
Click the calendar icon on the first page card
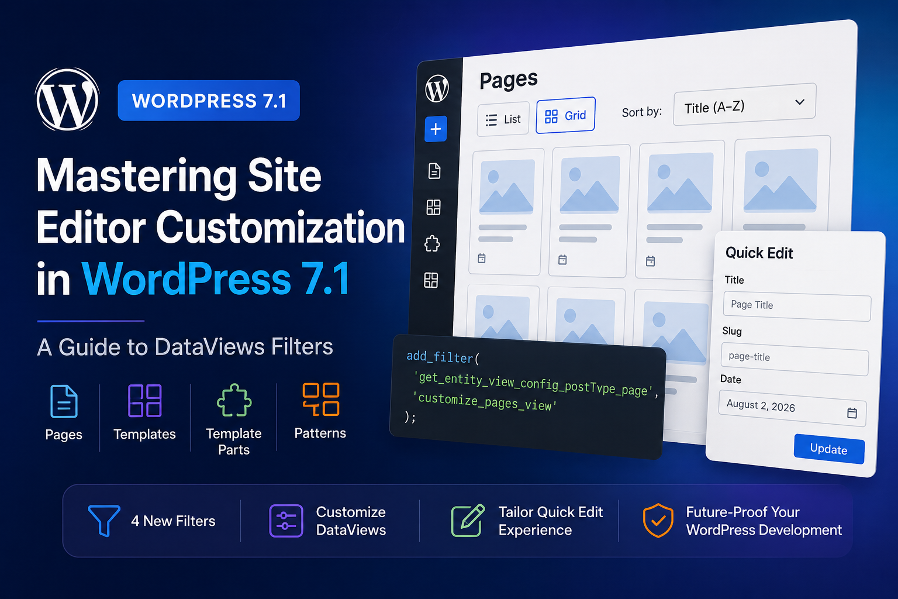(482, 258)
